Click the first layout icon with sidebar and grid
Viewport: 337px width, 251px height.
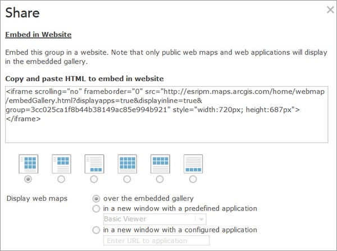[28, 163]
